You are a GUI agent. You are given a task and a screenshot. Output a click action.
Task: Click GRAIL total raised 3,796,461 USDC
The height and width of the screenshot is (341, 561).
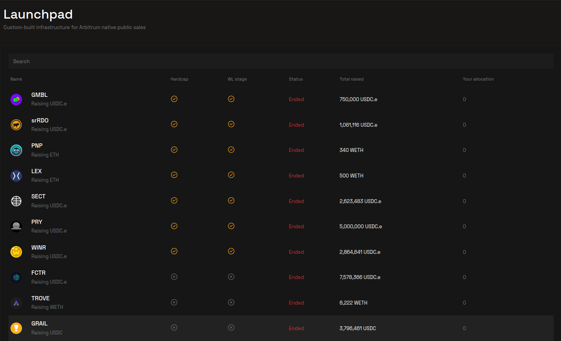pyautogui.click(x=358, y=328)
